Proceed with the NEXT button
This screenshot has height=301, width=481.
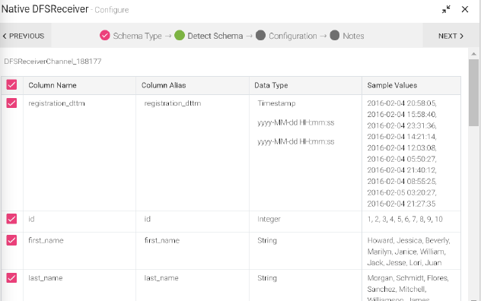pyautogui.click(x=451, y=36)
